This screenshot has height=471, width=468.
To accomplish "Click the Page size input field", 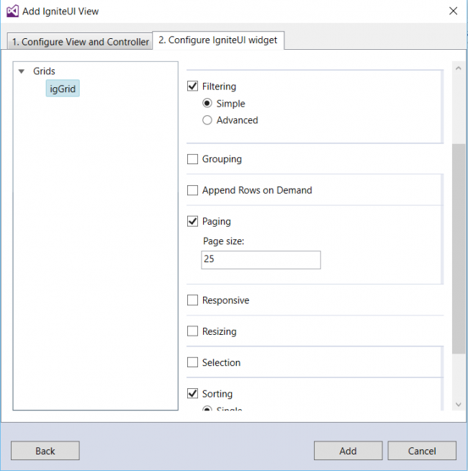I will pos(261,260).
